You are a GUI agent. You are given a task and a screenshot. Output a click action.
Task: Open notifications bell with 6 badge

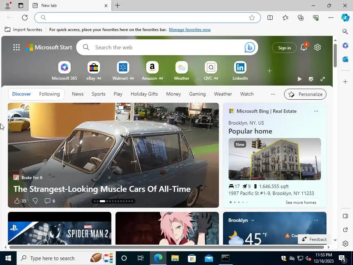[304, 47]
